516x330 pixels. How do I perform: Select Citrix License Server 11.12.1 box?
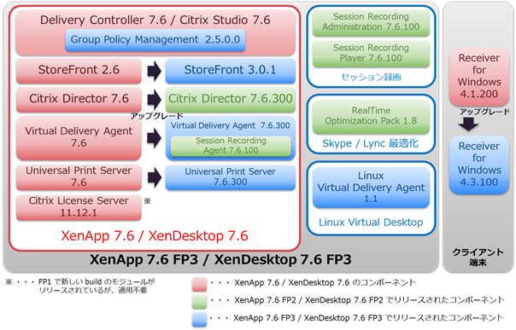(x=79, y=207)
